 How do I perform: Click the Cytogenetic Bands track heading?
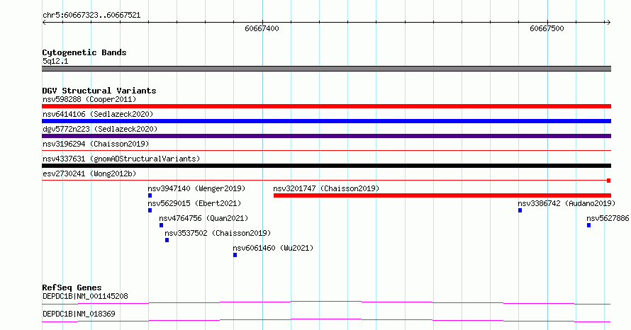[84, 52]
